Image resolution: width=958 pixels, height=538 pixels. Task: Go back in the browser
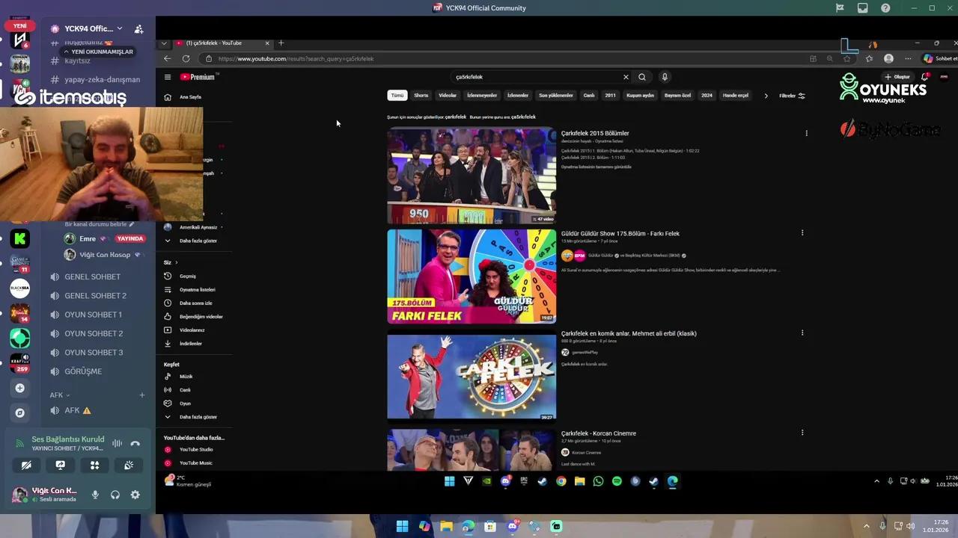[167, 58]
